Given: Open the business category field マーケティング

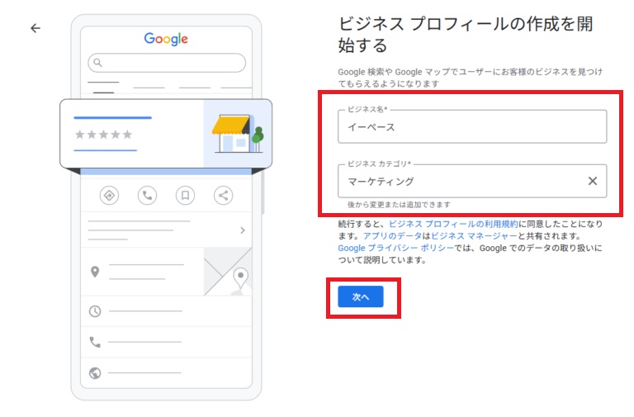Looking at the screenshot, I should pyautogui.click(x=472, y=181).
